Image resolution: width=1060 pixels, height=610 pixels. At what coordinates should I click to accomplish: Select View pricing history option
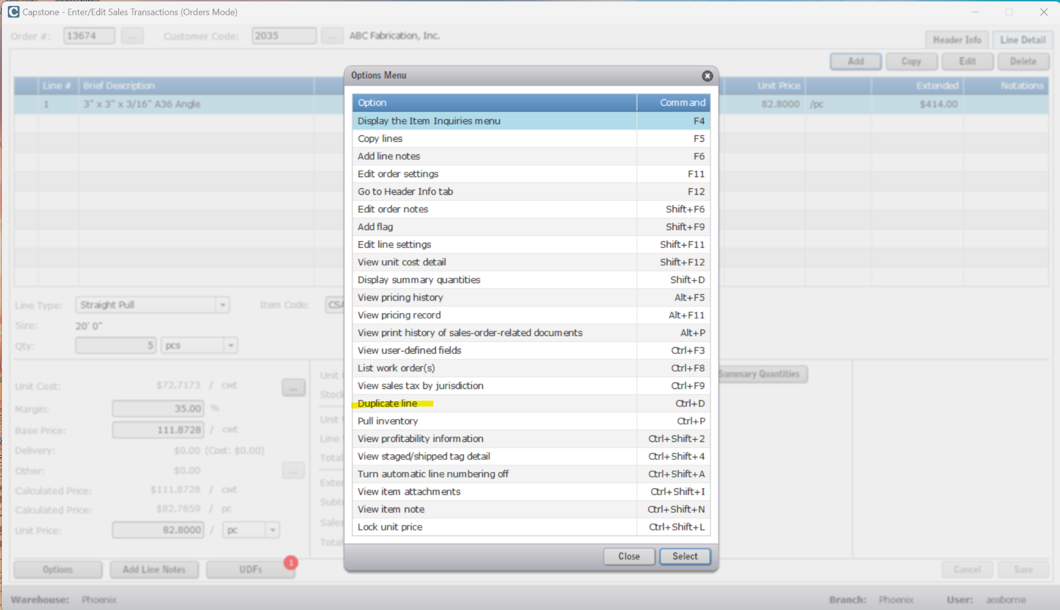(x=400, y=297)
